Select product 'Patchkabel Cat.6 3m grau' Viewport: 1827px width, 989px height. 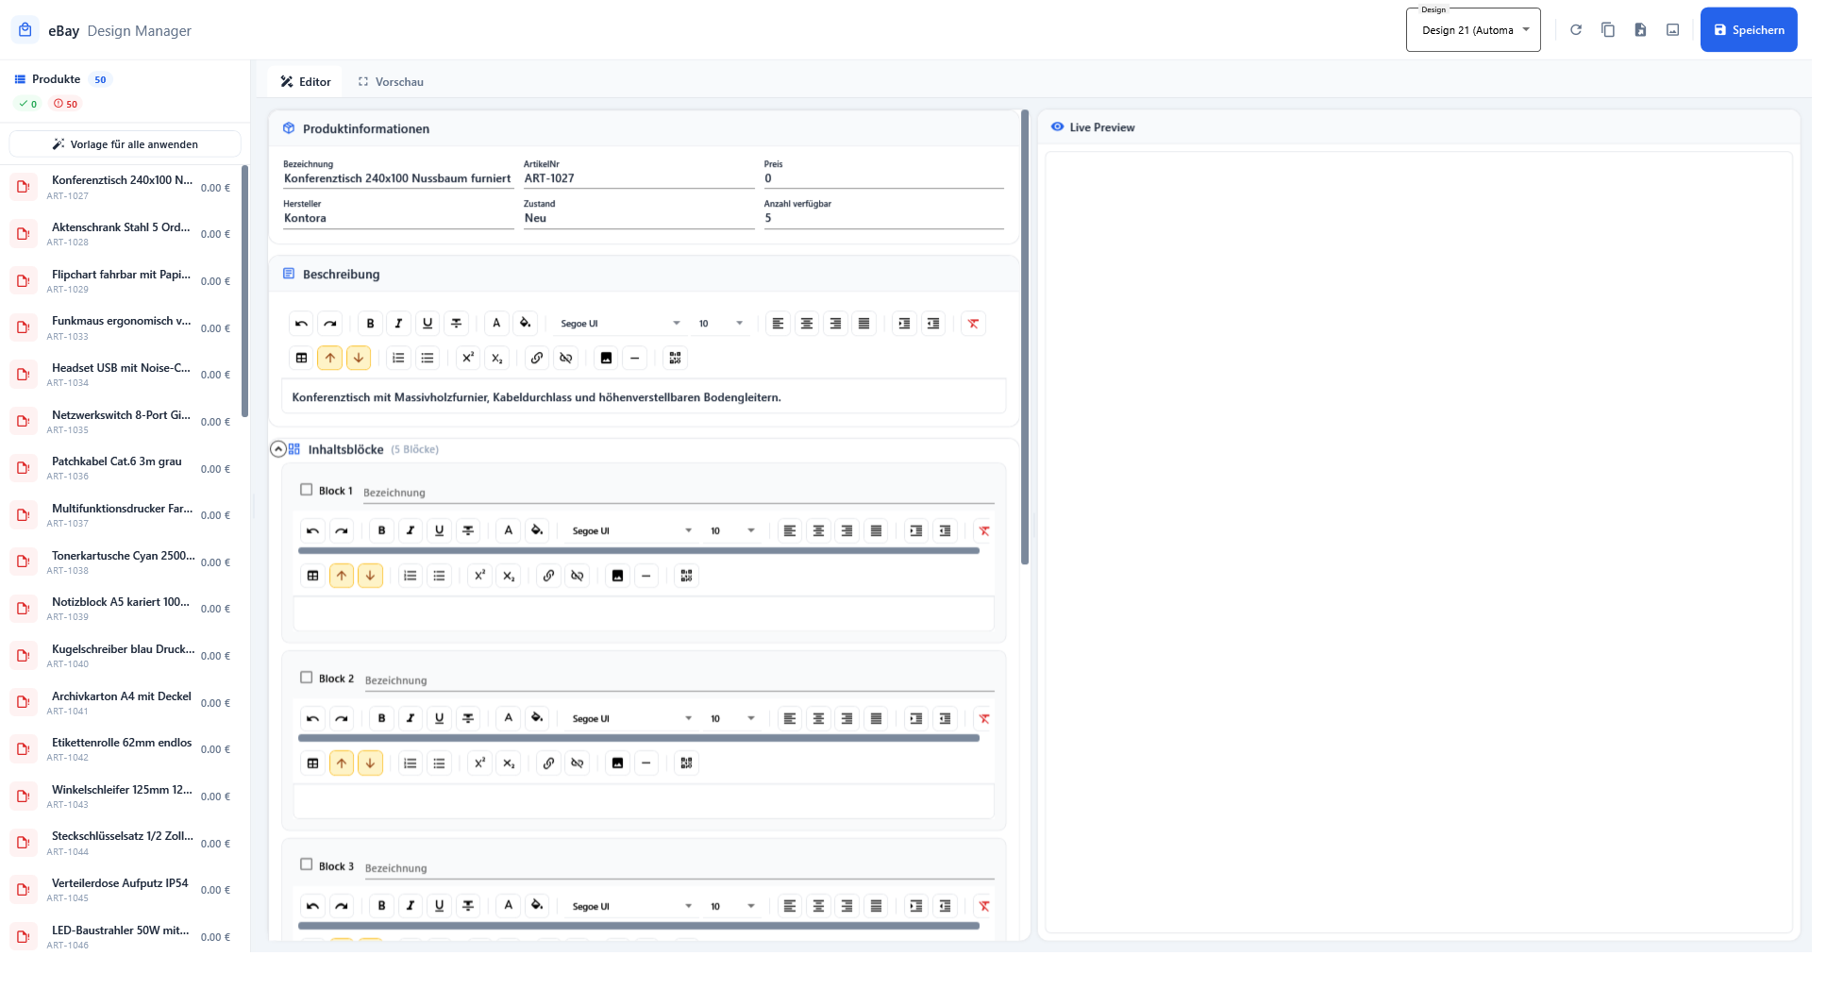(121, 469)
